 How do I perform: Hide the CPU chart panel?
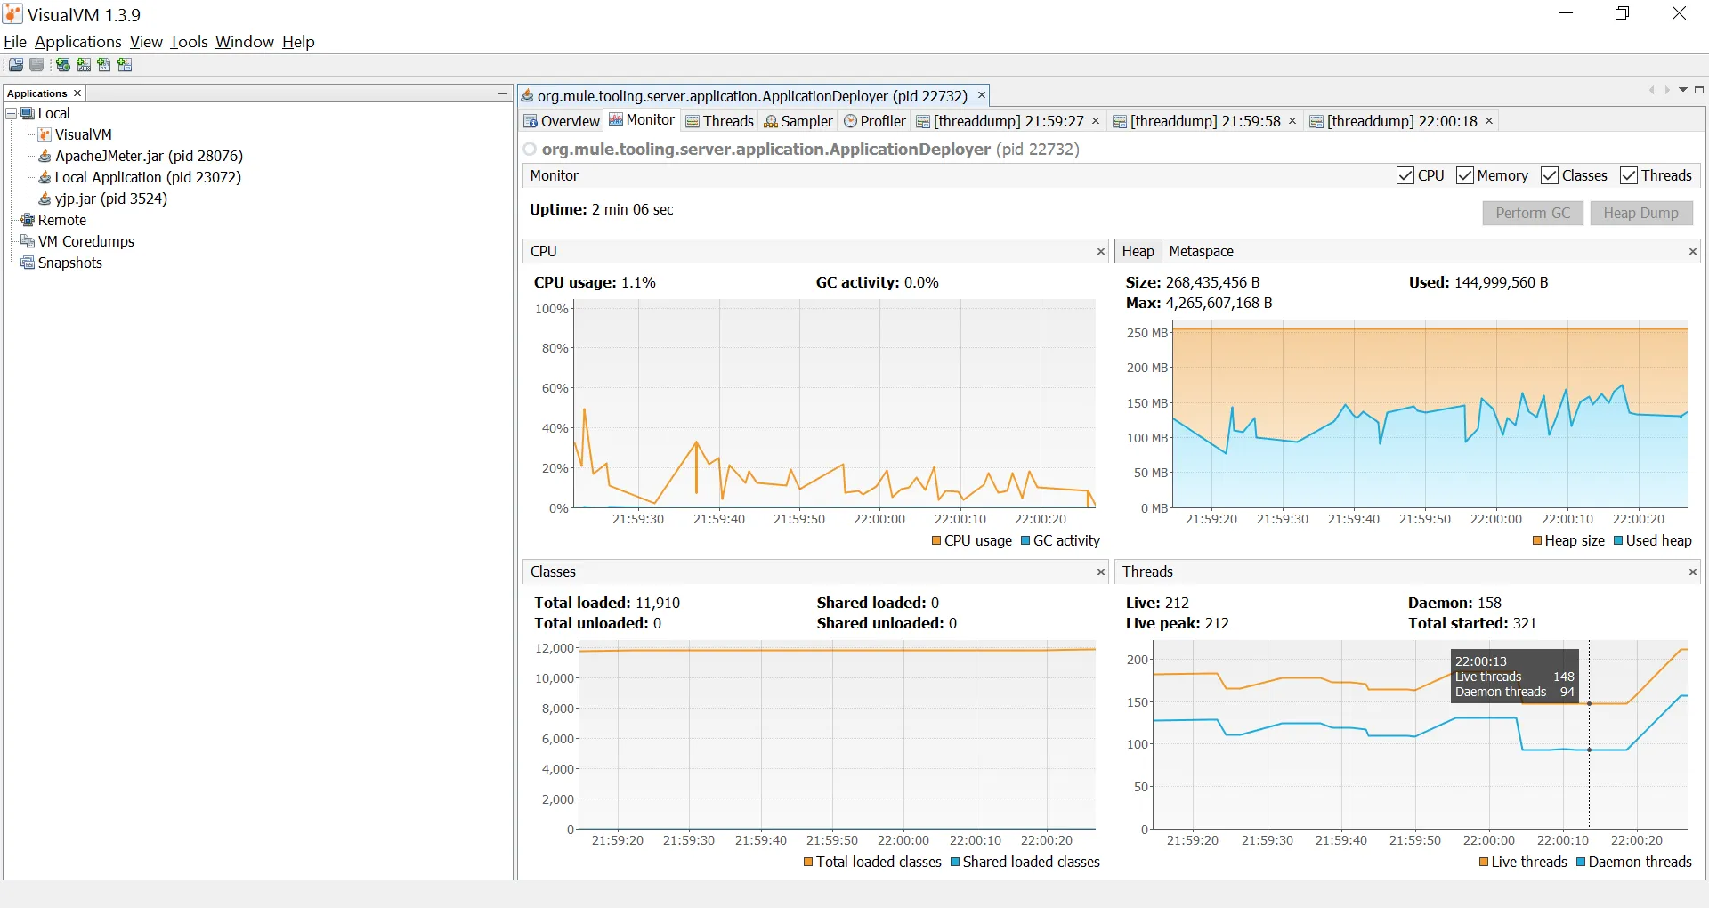point(1101,252)
